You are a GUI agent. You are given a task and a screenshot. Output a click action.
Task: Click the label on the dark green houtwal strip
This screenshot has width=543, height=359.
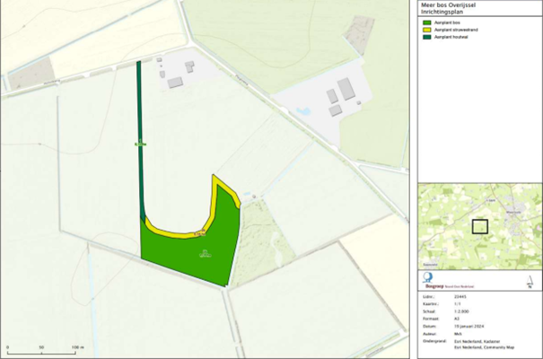(x=140, y=143)
